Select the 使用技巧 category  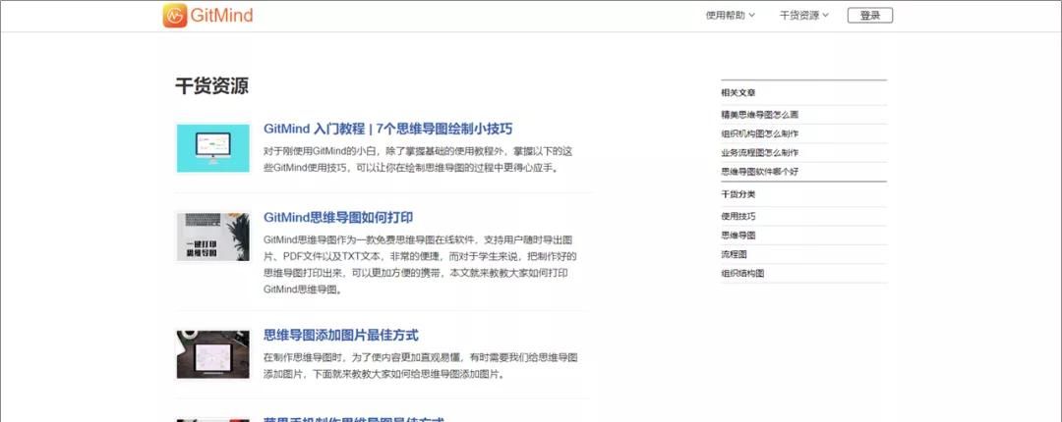point(738,217)
